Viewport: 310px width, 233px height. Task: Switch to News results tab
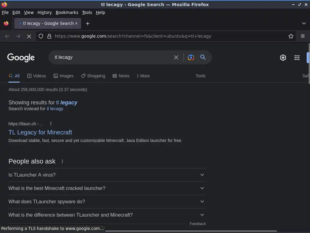pos(121,76)
